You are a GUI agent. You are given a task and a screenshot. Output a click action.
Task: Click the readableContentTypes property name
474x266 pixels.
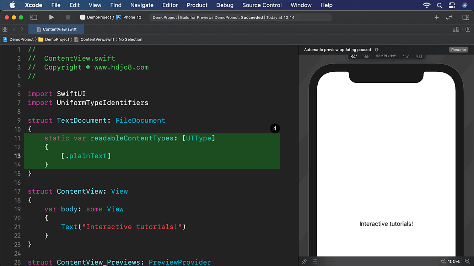pyautogui.click(x=132, y=138)
